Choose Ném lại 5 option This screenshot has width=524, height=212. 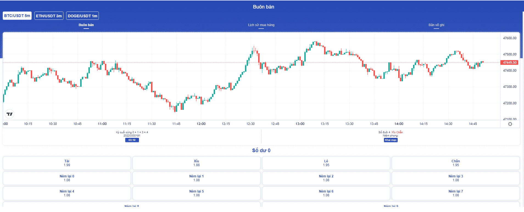(196, 193)
